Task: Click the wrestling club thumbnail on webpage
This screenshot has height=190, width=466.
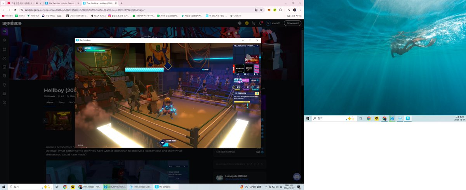Action: (x=58, y=120)
